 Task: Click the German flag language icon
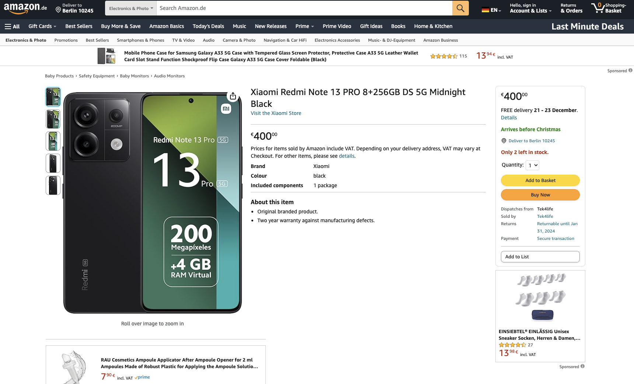pos(485,10)
